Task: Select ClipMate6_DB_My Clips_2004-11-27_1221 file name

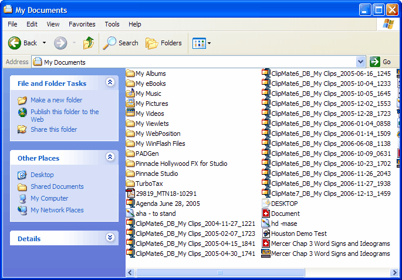Action: (x=195, y=224)
